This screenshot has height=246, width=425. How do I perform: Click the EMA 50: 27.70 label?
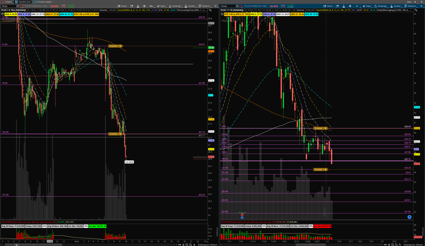coord(66,14)
